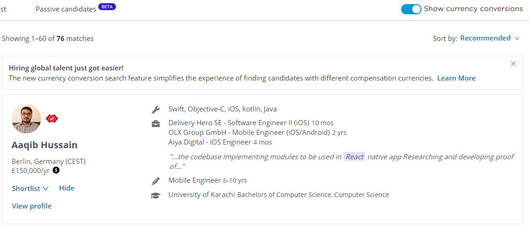Image resolution: width=529 pixels, height=226 pixels.
Task: Click the highlighted React keyword
Action: (355, 157)
